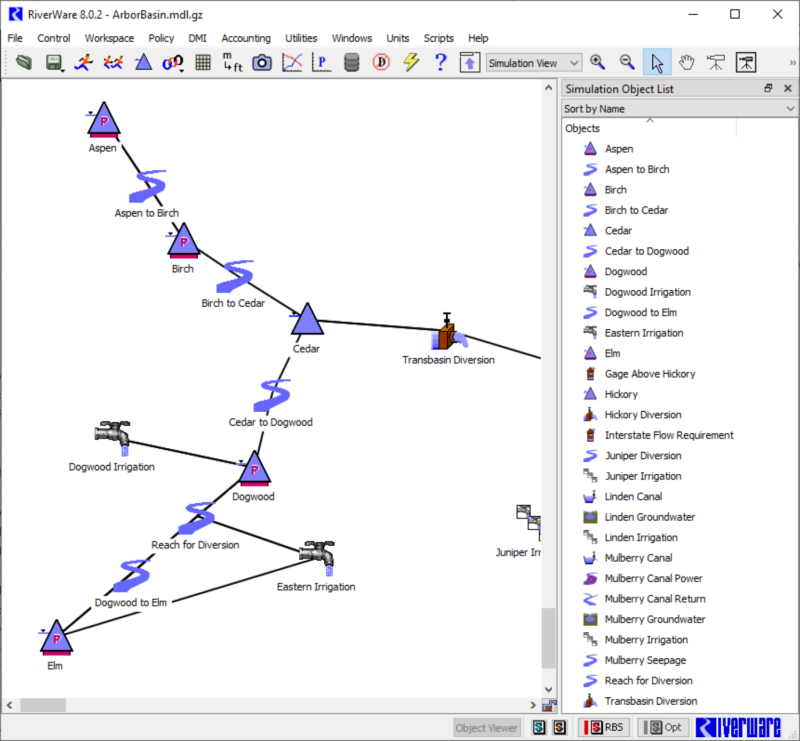Expand the toolbar overflow chevron
Screen dimensions: 800x741
click(793, 63)
